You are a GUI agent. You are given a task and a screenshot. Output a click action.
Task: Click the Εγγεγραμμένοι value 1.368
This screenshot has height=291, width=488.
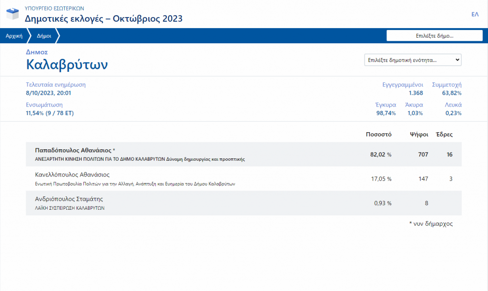[416, 93]
